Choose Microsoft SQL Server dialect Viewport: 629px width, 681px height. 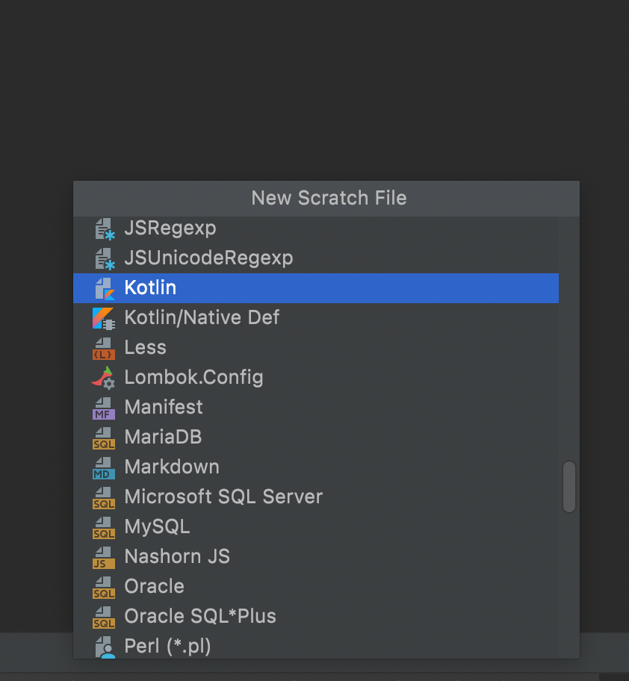coord(316,497)
